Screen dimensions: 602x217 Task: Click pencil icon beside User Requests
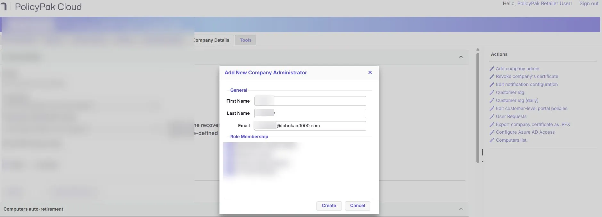pos(492,117)
